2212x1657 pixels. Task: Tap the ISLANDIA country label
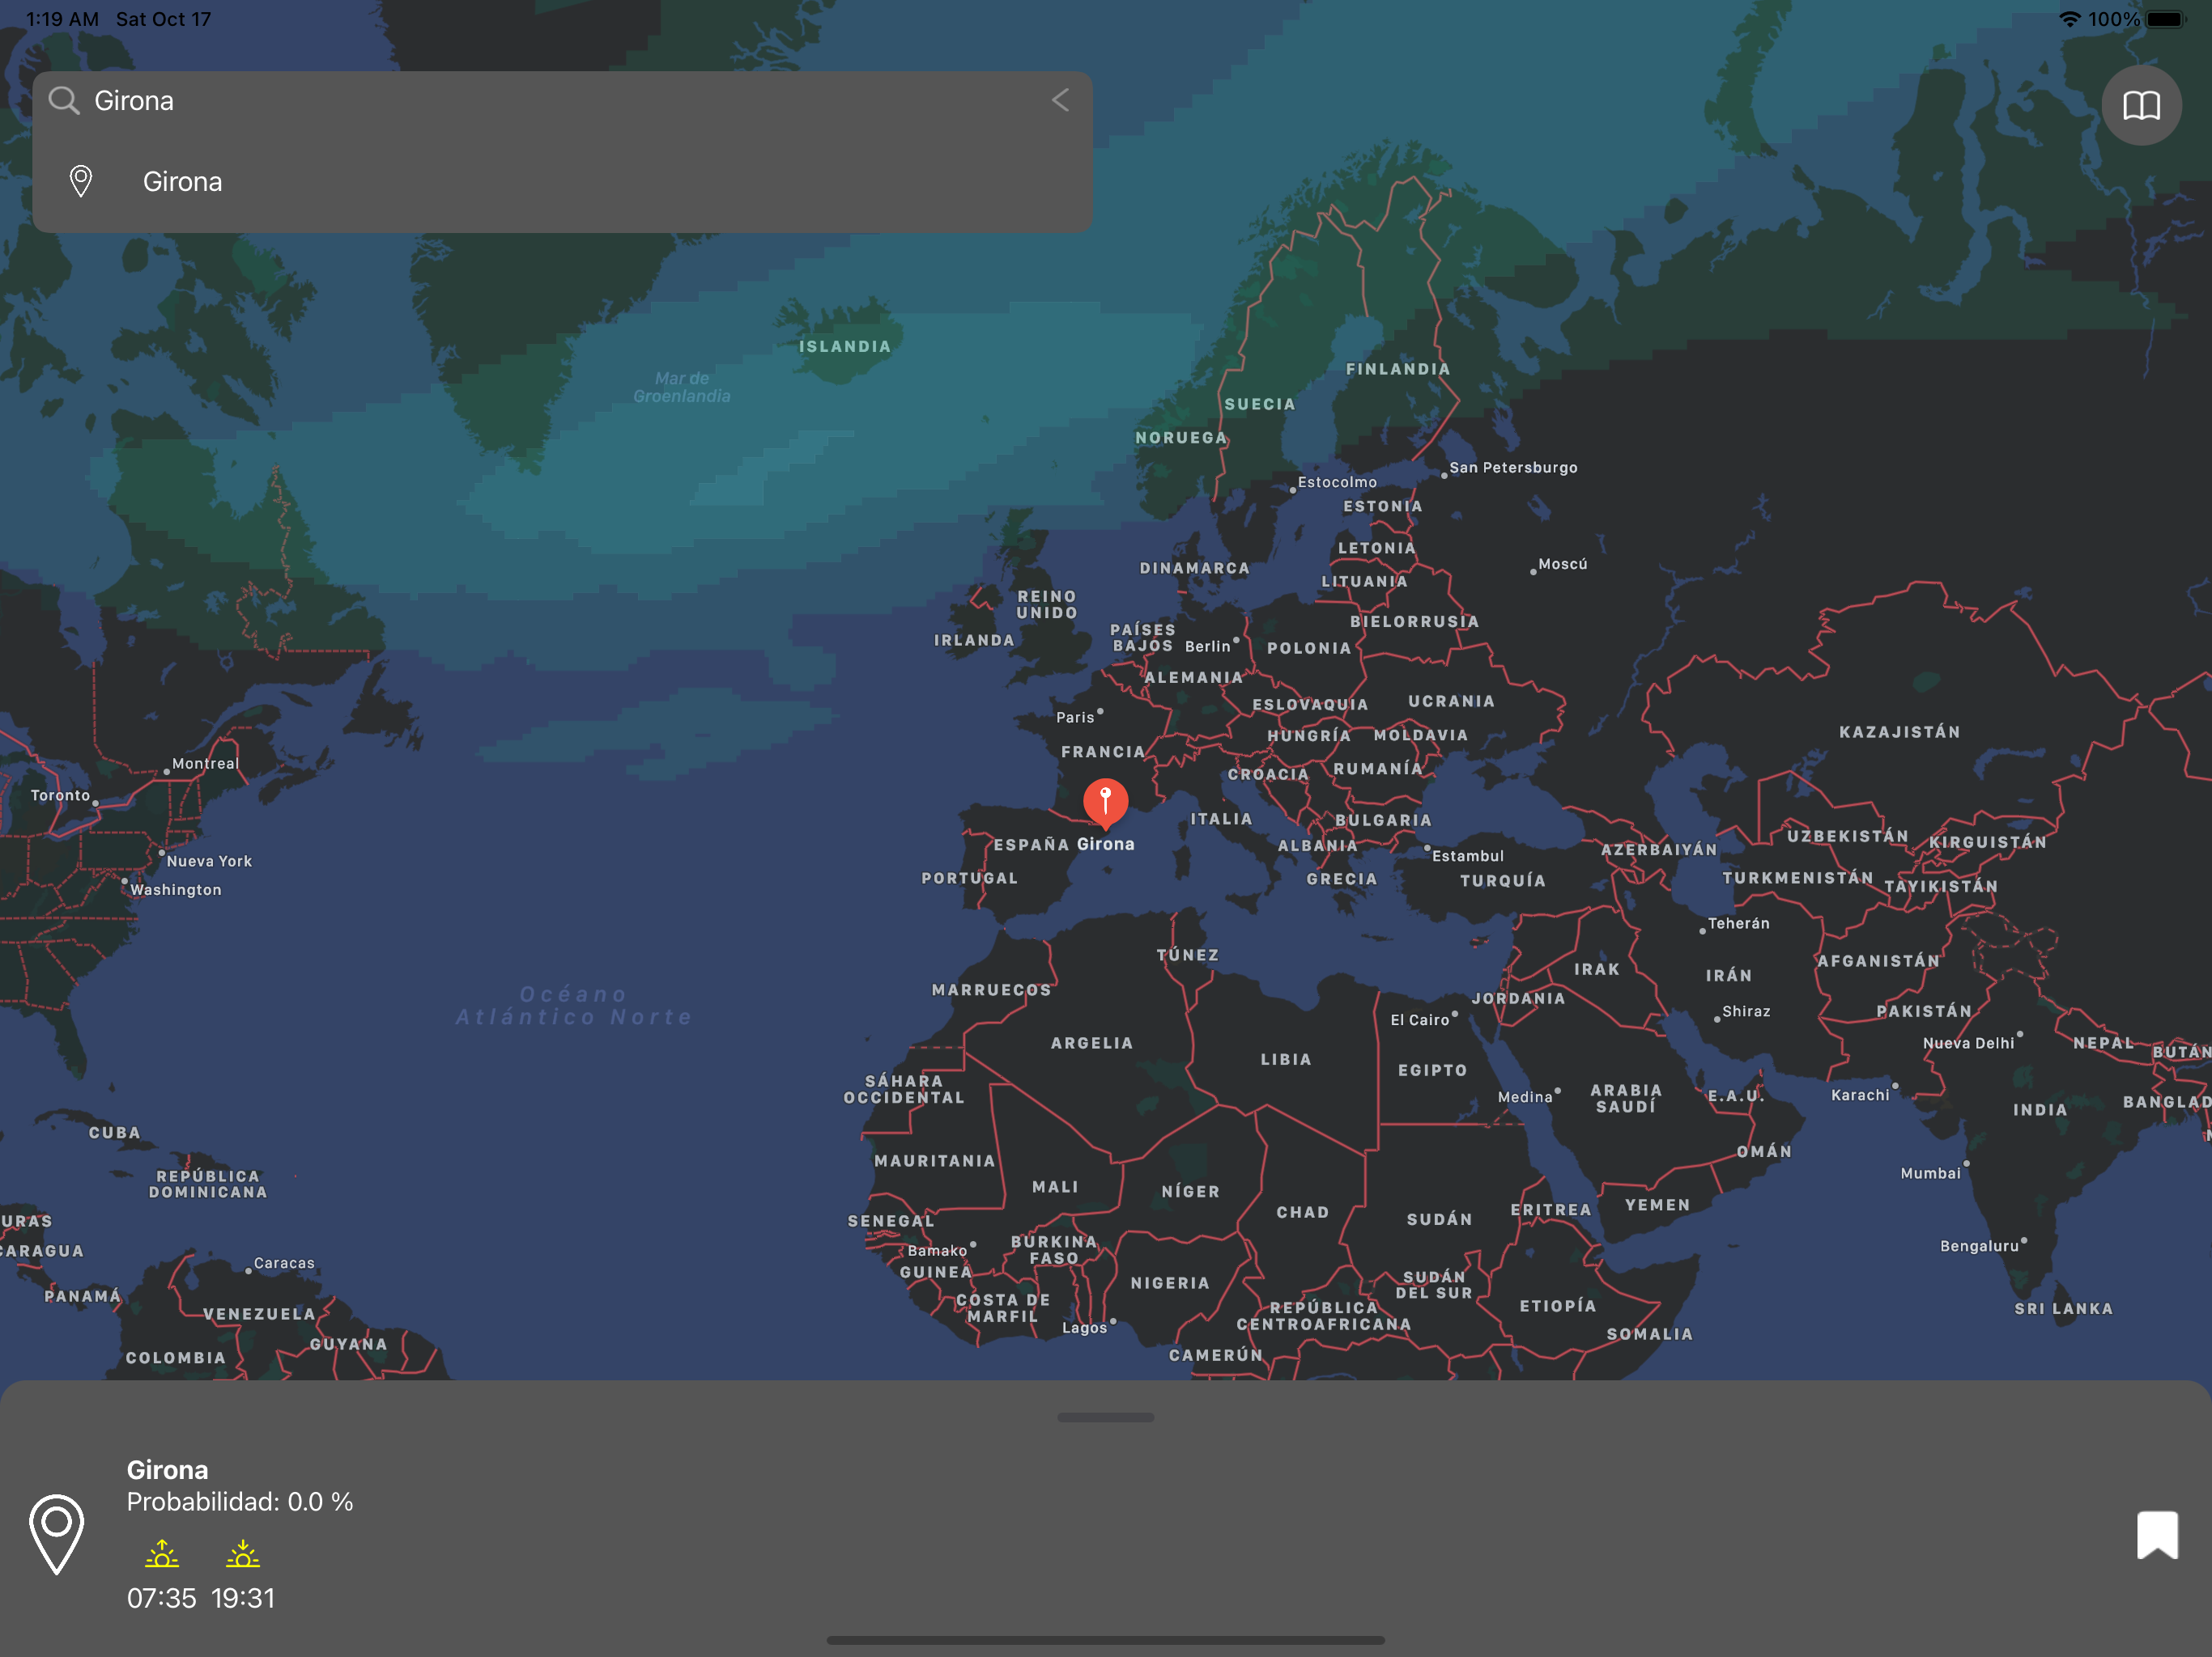coord(844,347)
